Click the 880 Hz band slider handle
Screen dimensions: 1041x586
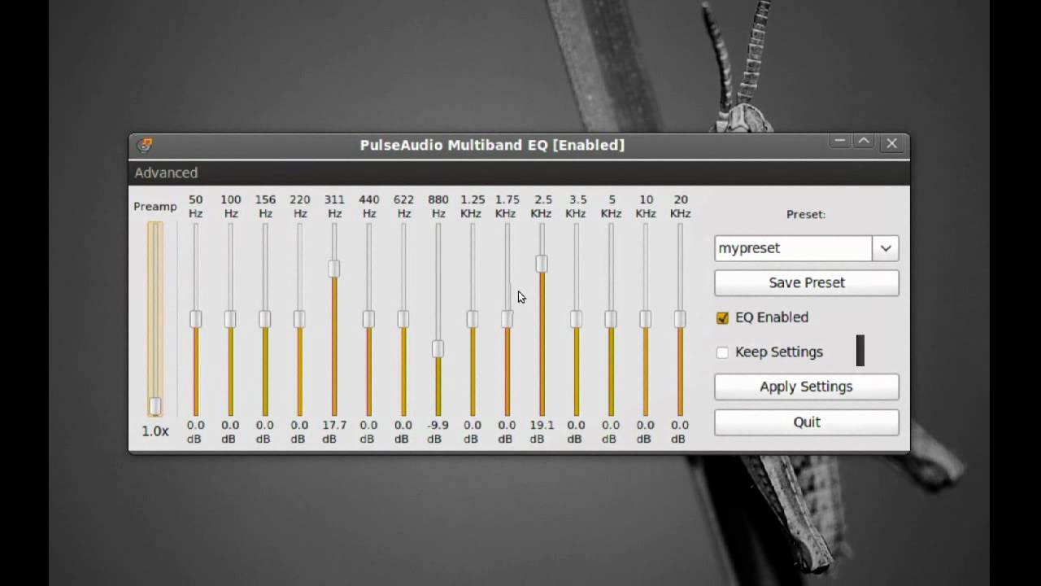(x=438, y=349)
